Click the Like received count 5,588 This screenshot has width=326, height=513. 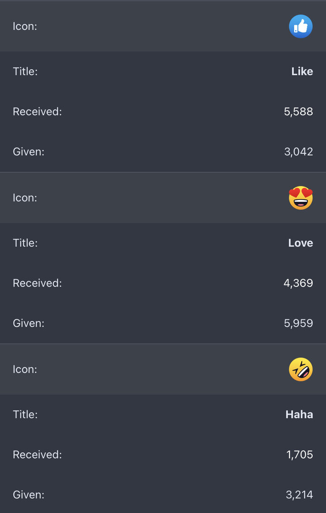[x=298, y=112]
